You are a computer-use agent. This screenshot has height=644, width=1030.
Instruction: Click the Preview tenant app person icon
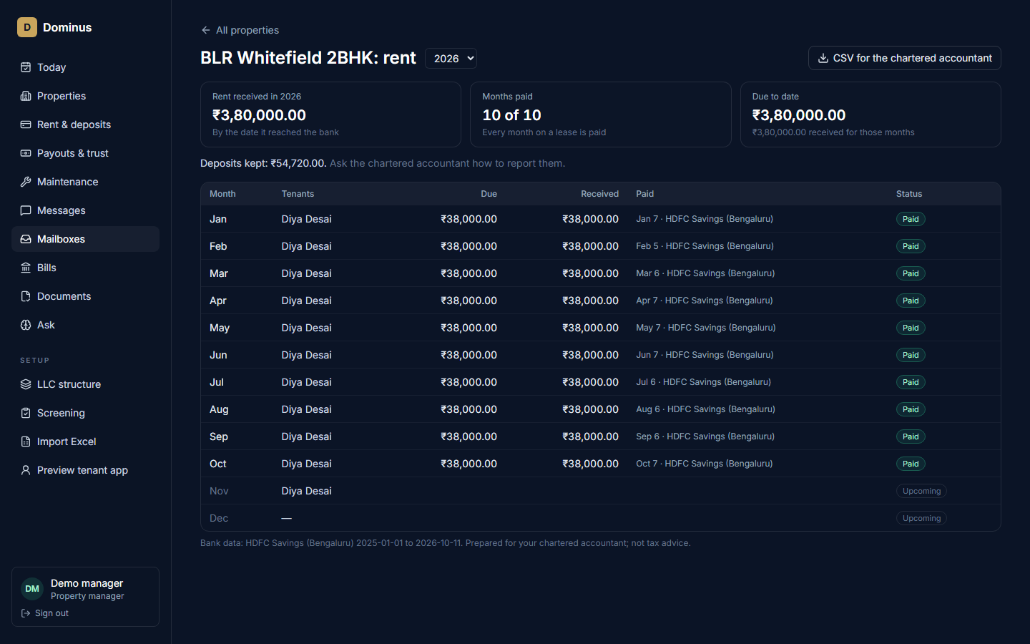[26, 470]
